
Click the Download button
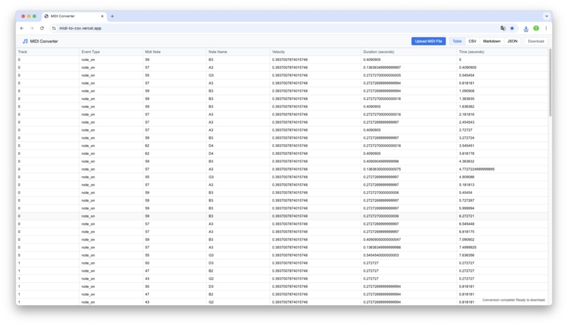[535, 41]
